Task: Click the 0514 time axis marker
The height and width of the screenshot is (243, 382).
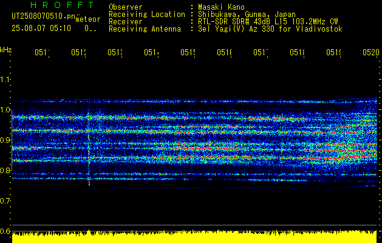Action: [x=152, y=52]
